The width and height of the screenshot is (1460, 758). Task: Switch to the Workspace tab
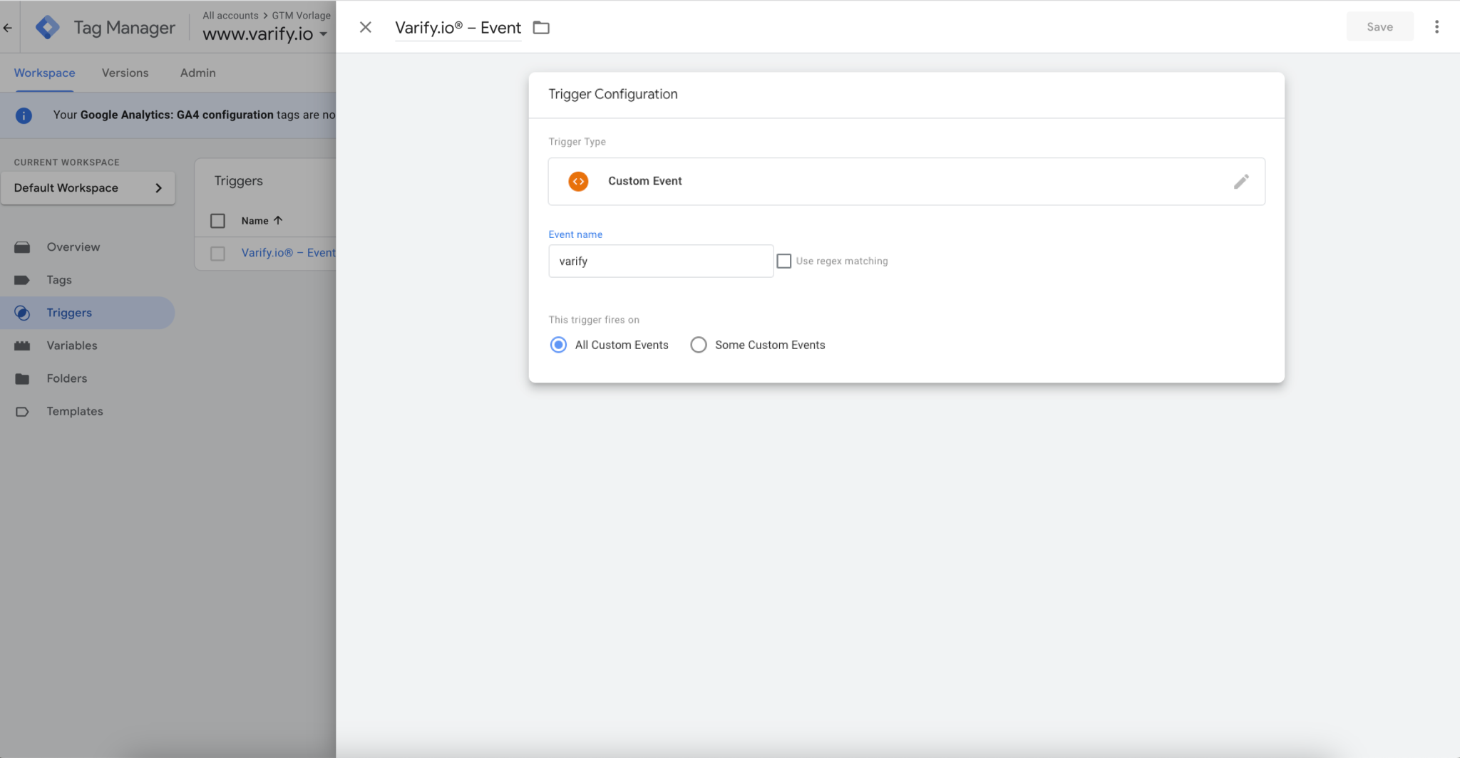coord(44,73)
